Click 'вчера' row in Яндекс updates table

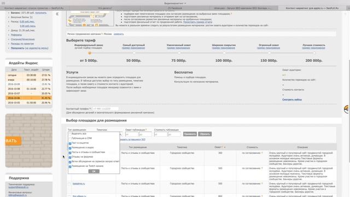[29, 80]
